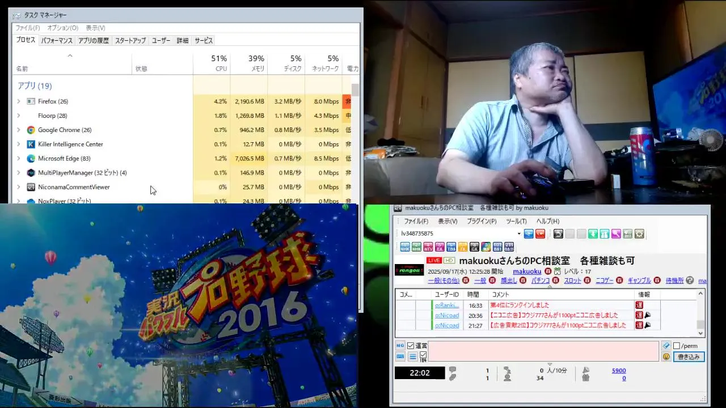The width and height of the screenshot is (726, 408).
Task: Toggle the 運営 checkbox
Action: [410, 346]
